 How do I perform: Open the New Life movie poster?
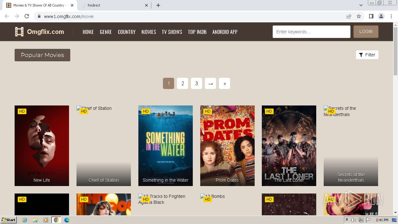pyautogui.click(x=42, y=146)
